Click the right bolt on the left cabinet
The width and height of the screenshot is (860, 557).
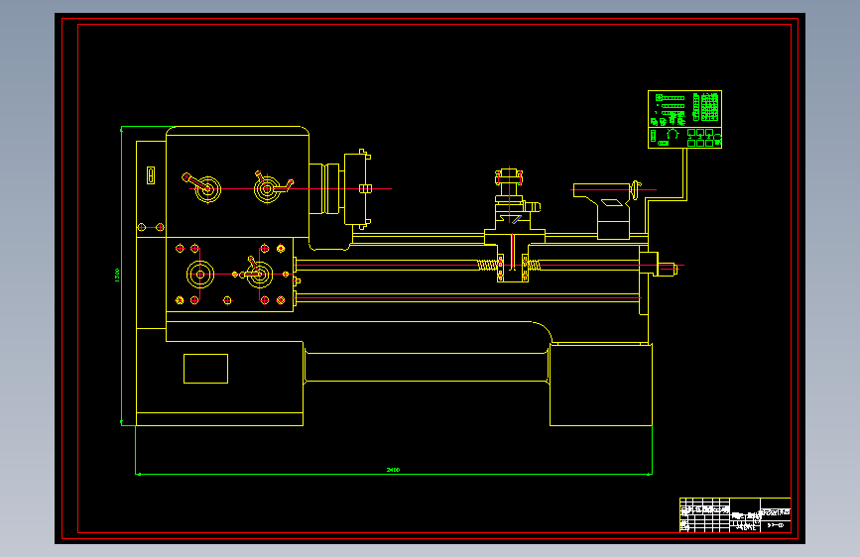(x=160, y=227)
